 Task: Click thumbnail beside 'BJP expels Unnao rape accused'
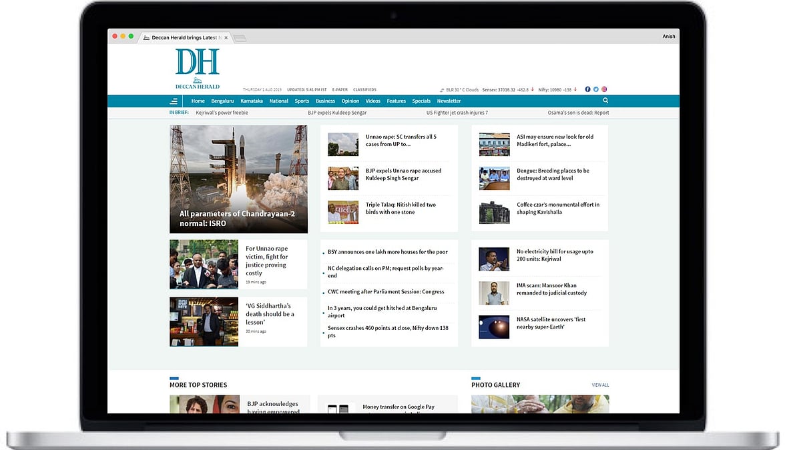tap(343, 178)
